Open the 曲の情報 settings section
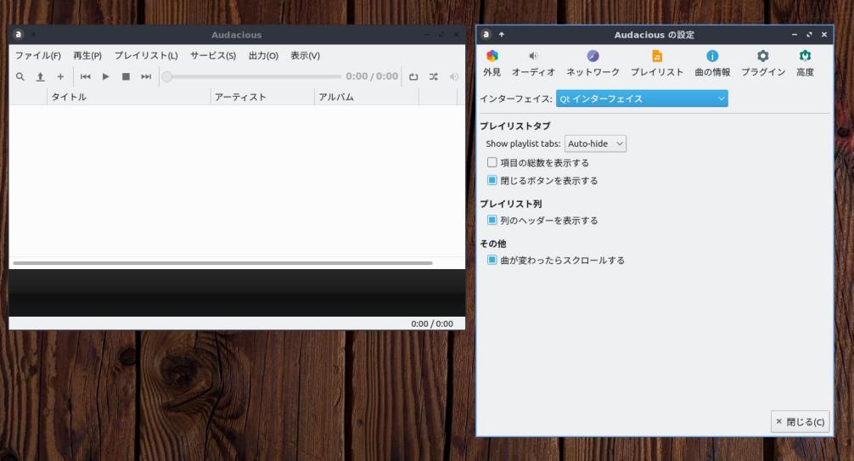 point(712,63)
